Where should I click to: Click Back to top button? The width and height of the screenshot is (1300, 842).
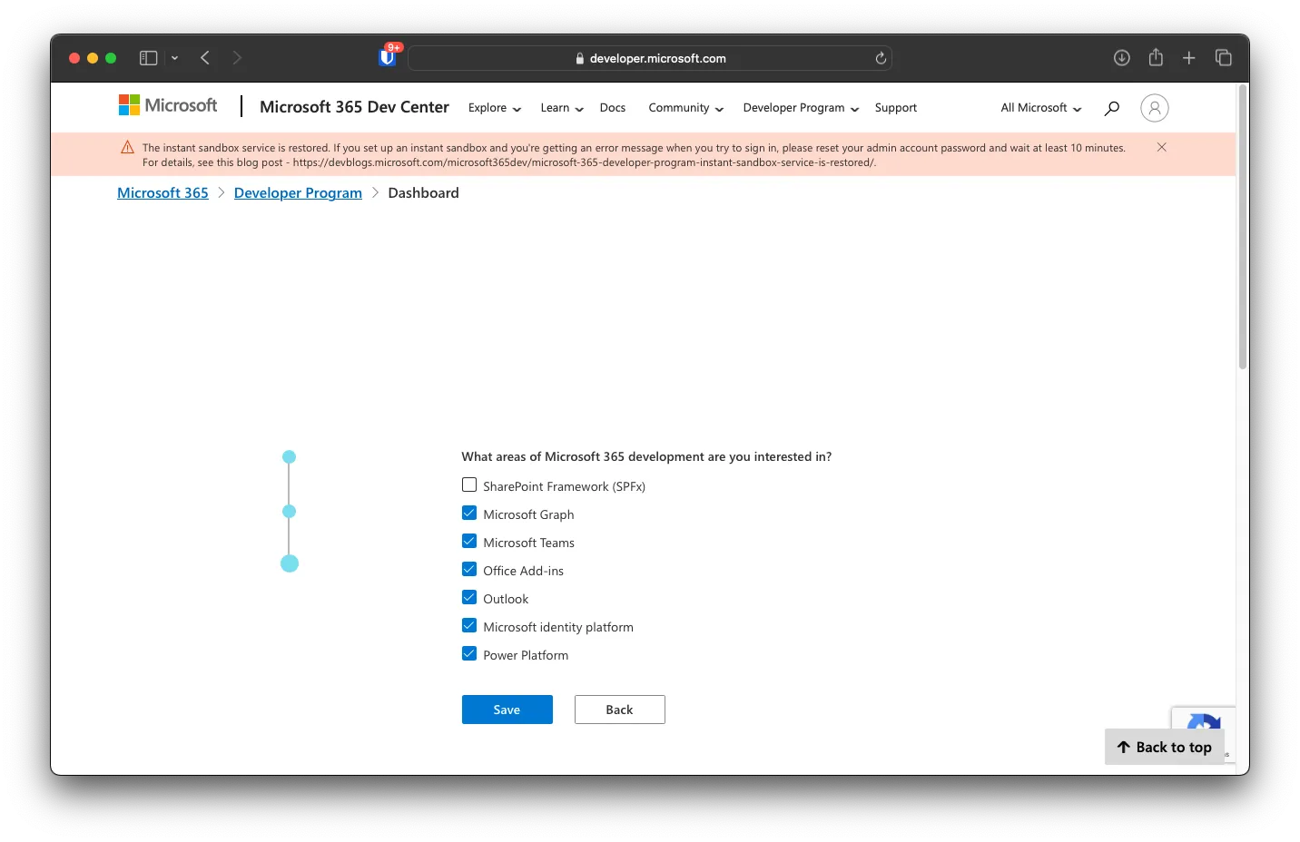(1165, 747)
